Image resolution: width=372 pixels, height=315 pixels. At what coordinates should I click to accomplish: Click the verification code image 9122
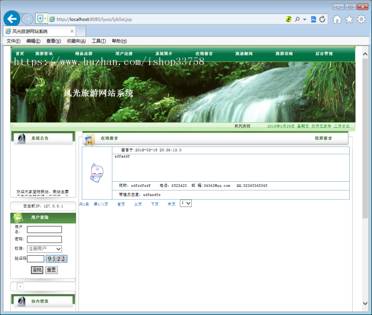56,258
